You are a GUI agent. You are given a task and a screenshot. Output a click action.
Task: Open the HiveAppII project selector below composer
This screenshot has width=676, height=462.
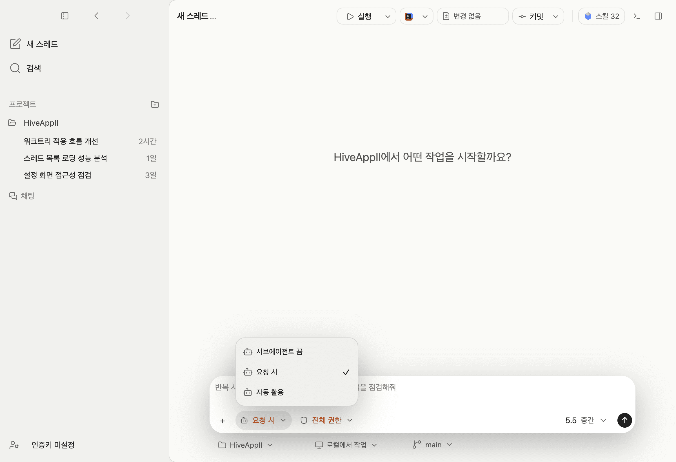[246, 445]
